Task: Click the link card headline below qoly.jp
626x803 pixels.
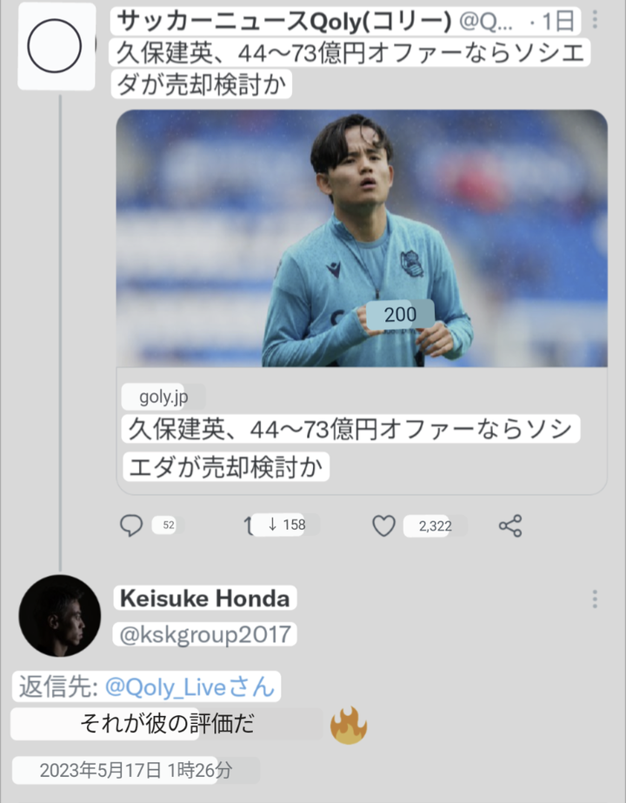Action: coord(348,447)
